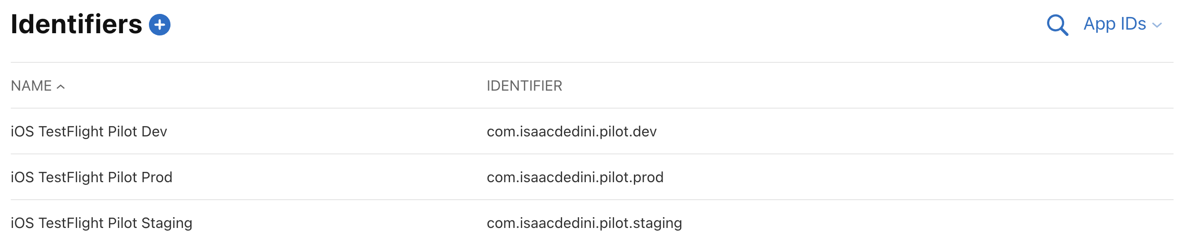The width and height of the screenshot is (1187, 245).
Task: Register a new identifier via plus button
Action: pyautogui.click(x=159, y=25)
